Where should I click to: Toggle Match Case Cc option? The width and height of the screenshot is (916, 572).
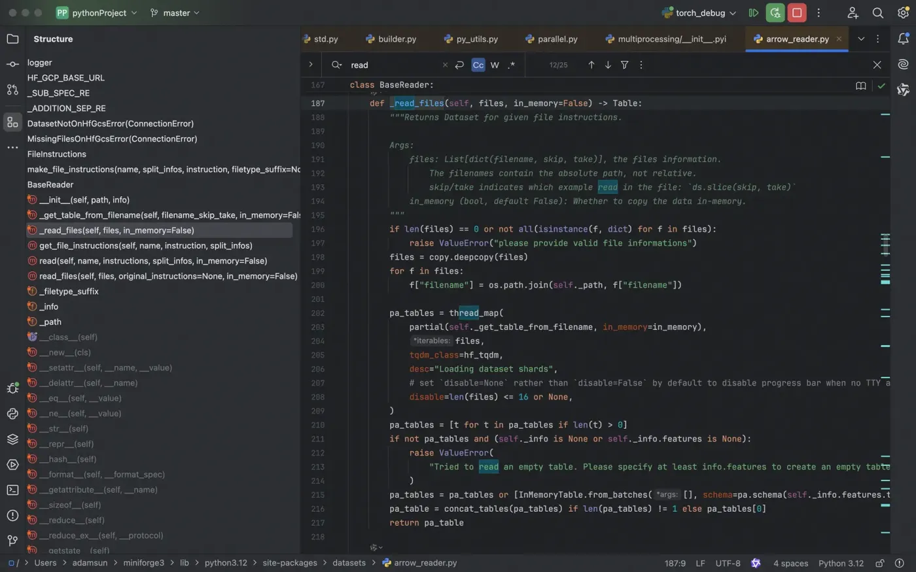click(478, 65)
